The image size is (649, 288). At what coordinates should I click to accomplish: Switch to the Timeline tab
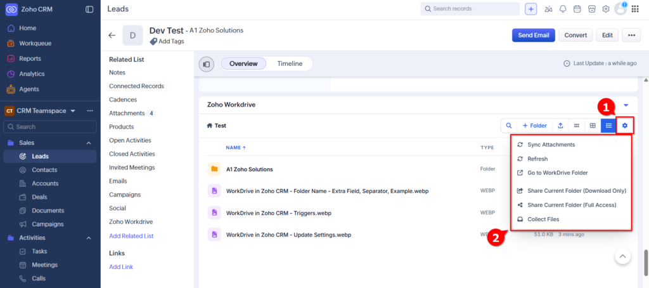[x=290, y=64]
